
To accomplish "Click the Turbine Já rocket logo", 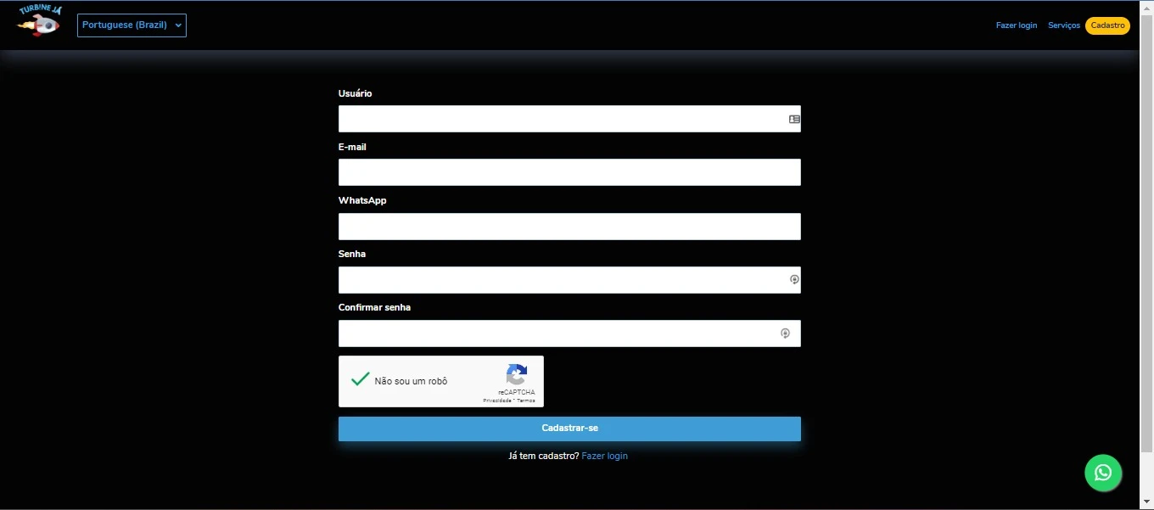I will (x=39, y=20).
